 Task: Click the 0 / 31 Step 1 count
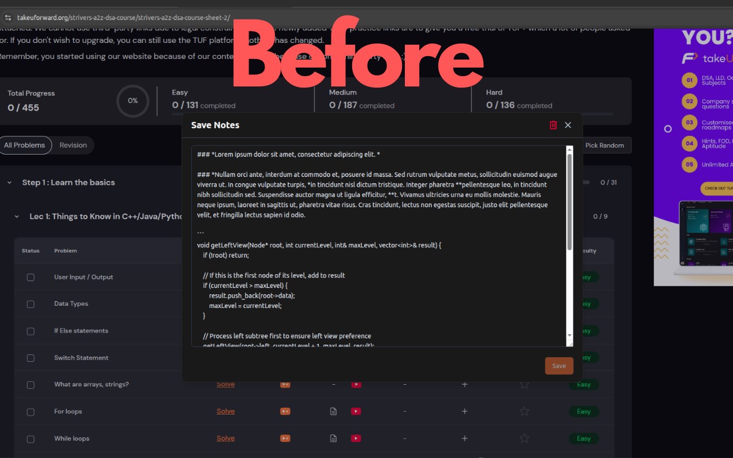[x=609, y=183]
